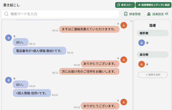Click timestamp 04:32
The width and height of the screenshot is (172, 110).
[x=77, y=107]
